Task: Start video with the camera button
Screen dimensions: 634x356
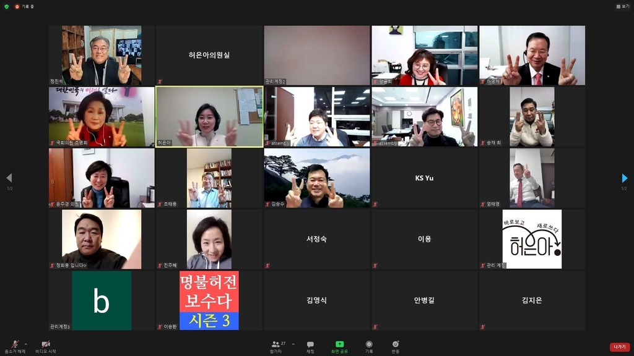Action: pos(45,345)
